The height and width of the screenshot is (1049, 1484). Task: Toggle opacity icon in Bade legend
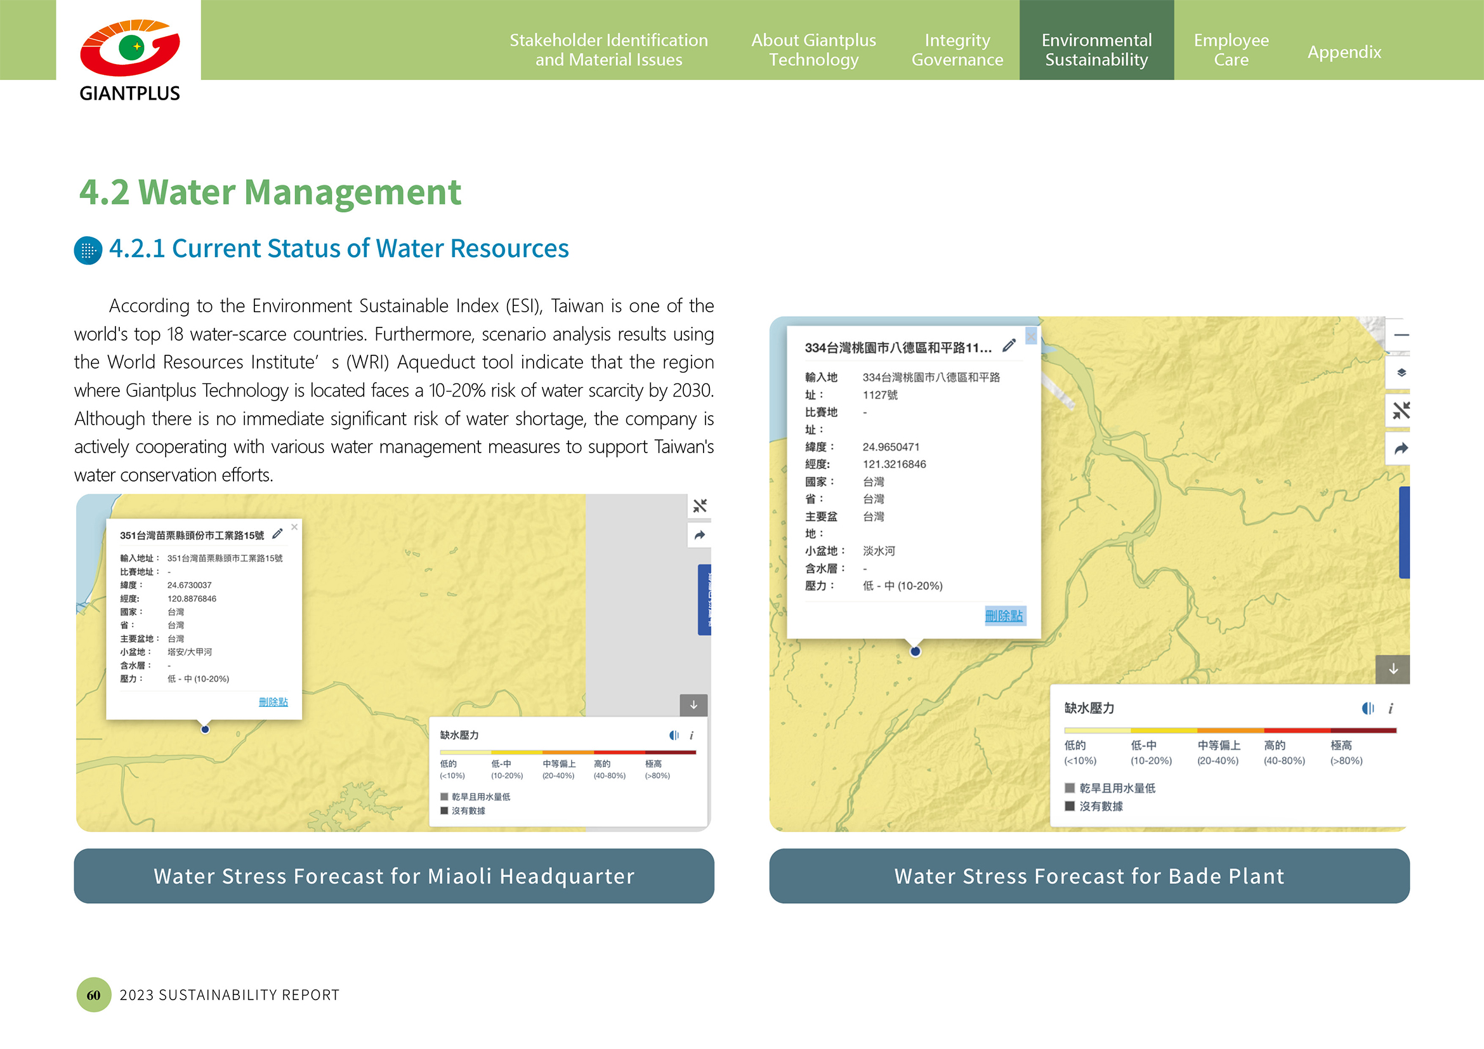[1368, 708]
